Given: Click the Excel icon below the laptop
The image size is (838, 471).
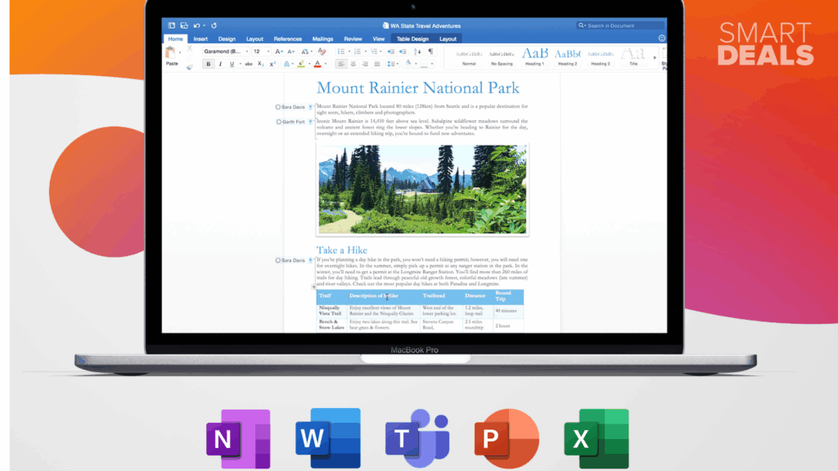Looking at the screenshot, I should [597, 439].
